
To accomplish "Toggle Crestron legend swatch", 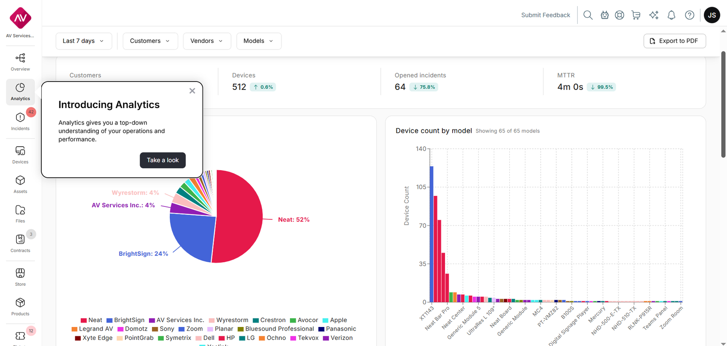I will point(256,320).
